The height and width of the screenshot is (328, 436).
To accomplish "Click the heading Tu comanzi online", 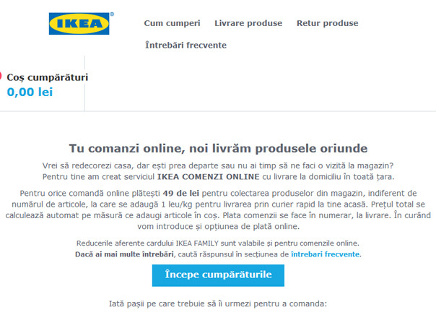I will coord(218,148).
